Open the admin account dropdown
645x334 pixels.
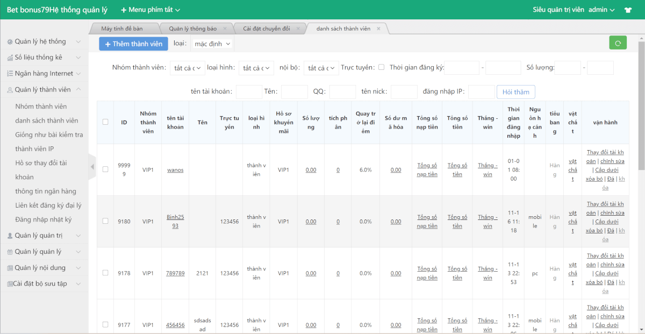point(602,10)
